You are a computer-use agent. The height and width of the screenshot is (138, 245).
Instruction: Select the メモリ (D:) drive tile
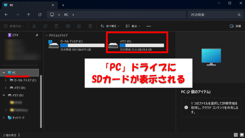(x=136, y=45)
